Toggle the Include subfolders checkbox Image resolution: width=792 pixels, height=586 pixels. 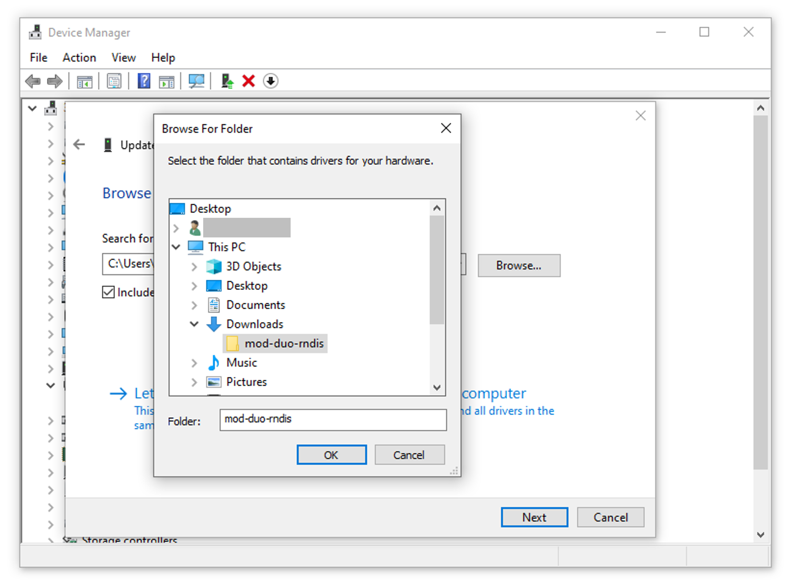108,292
